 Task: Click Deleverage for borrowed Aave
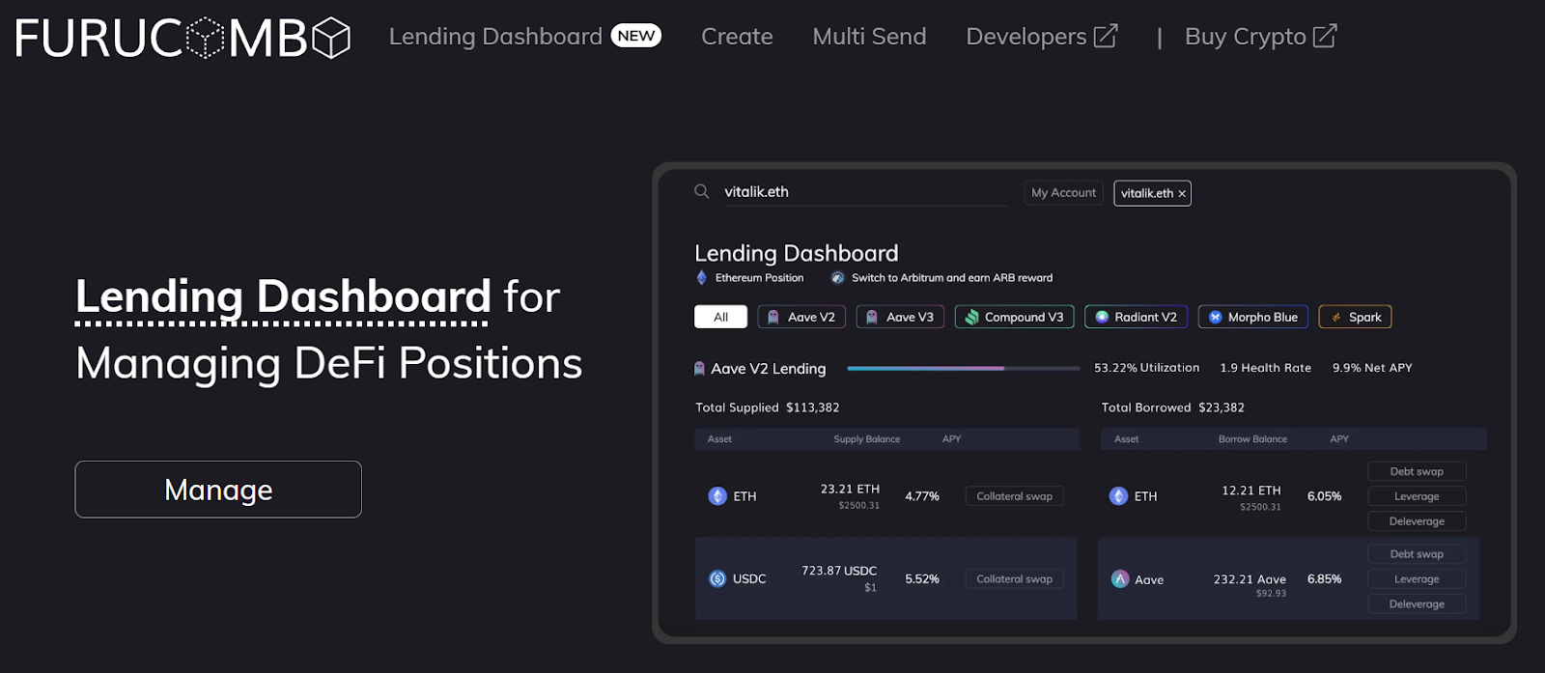tap(1417, 604)
